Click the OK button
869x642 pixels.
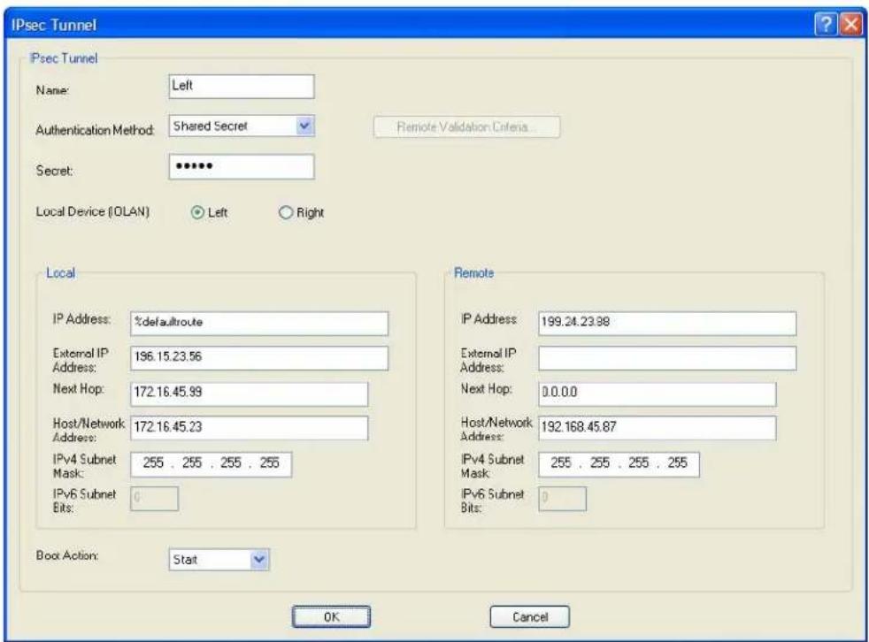pos(332,617)
